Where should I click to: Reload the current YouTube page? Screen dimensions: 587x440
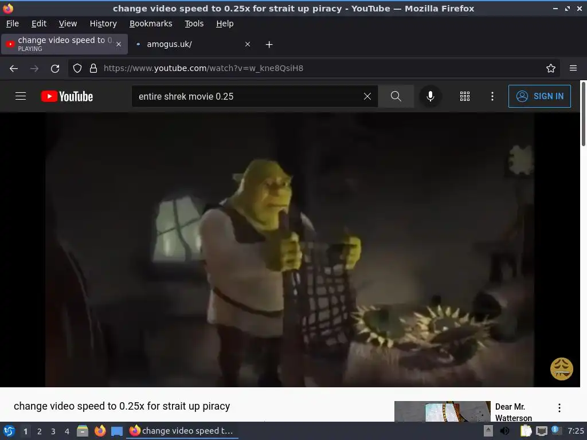coord(55,69)
